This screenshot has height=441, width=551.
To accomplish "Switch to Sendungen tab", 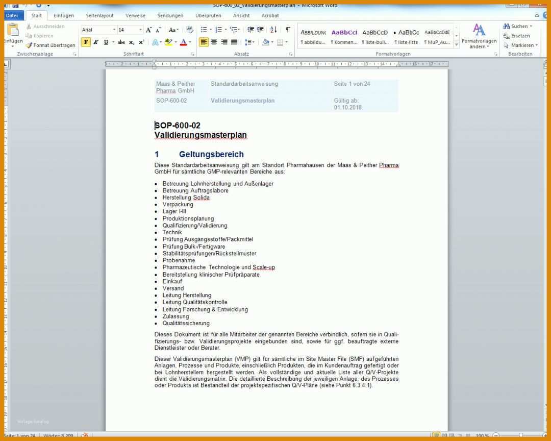I will tap(170, 15).
